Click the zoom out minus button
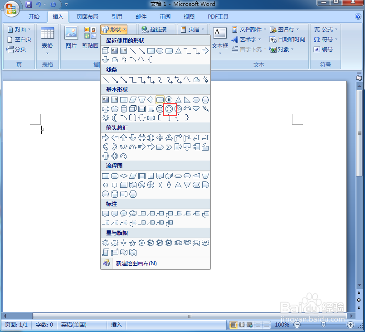Image resolution: width=365 pixels, height=332 pixels. 297,325
